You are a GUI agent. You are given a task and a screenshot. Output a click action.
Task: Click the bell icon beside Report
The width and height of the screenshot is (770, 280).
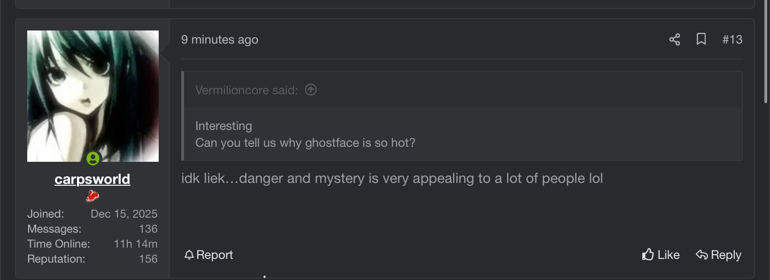click(x=189, y=255)
